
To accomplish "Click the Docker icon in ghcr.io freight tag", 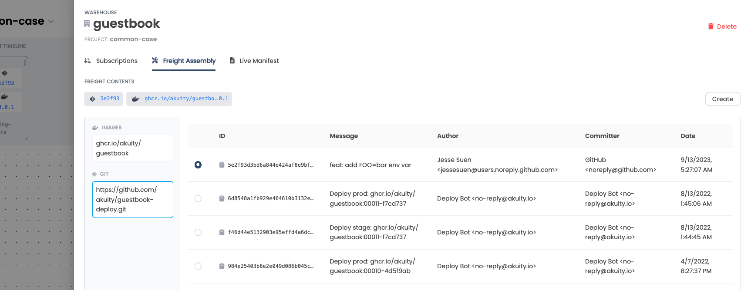I will pos(135,99).
